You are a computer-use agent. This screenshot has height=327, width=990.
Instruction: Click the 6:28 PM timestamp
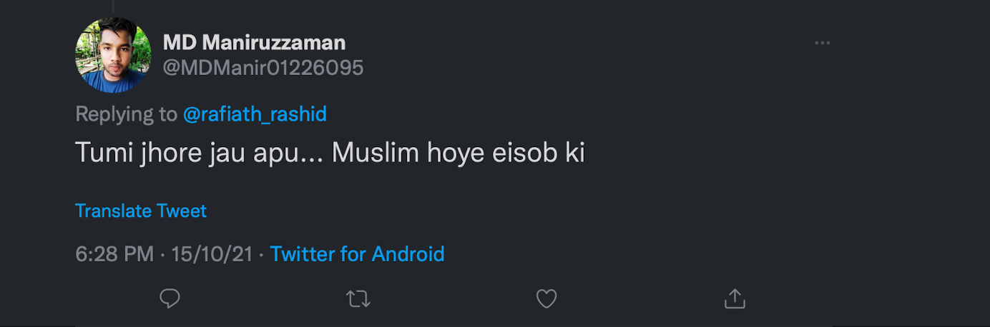pyautogui.click(x=114, y=253)
